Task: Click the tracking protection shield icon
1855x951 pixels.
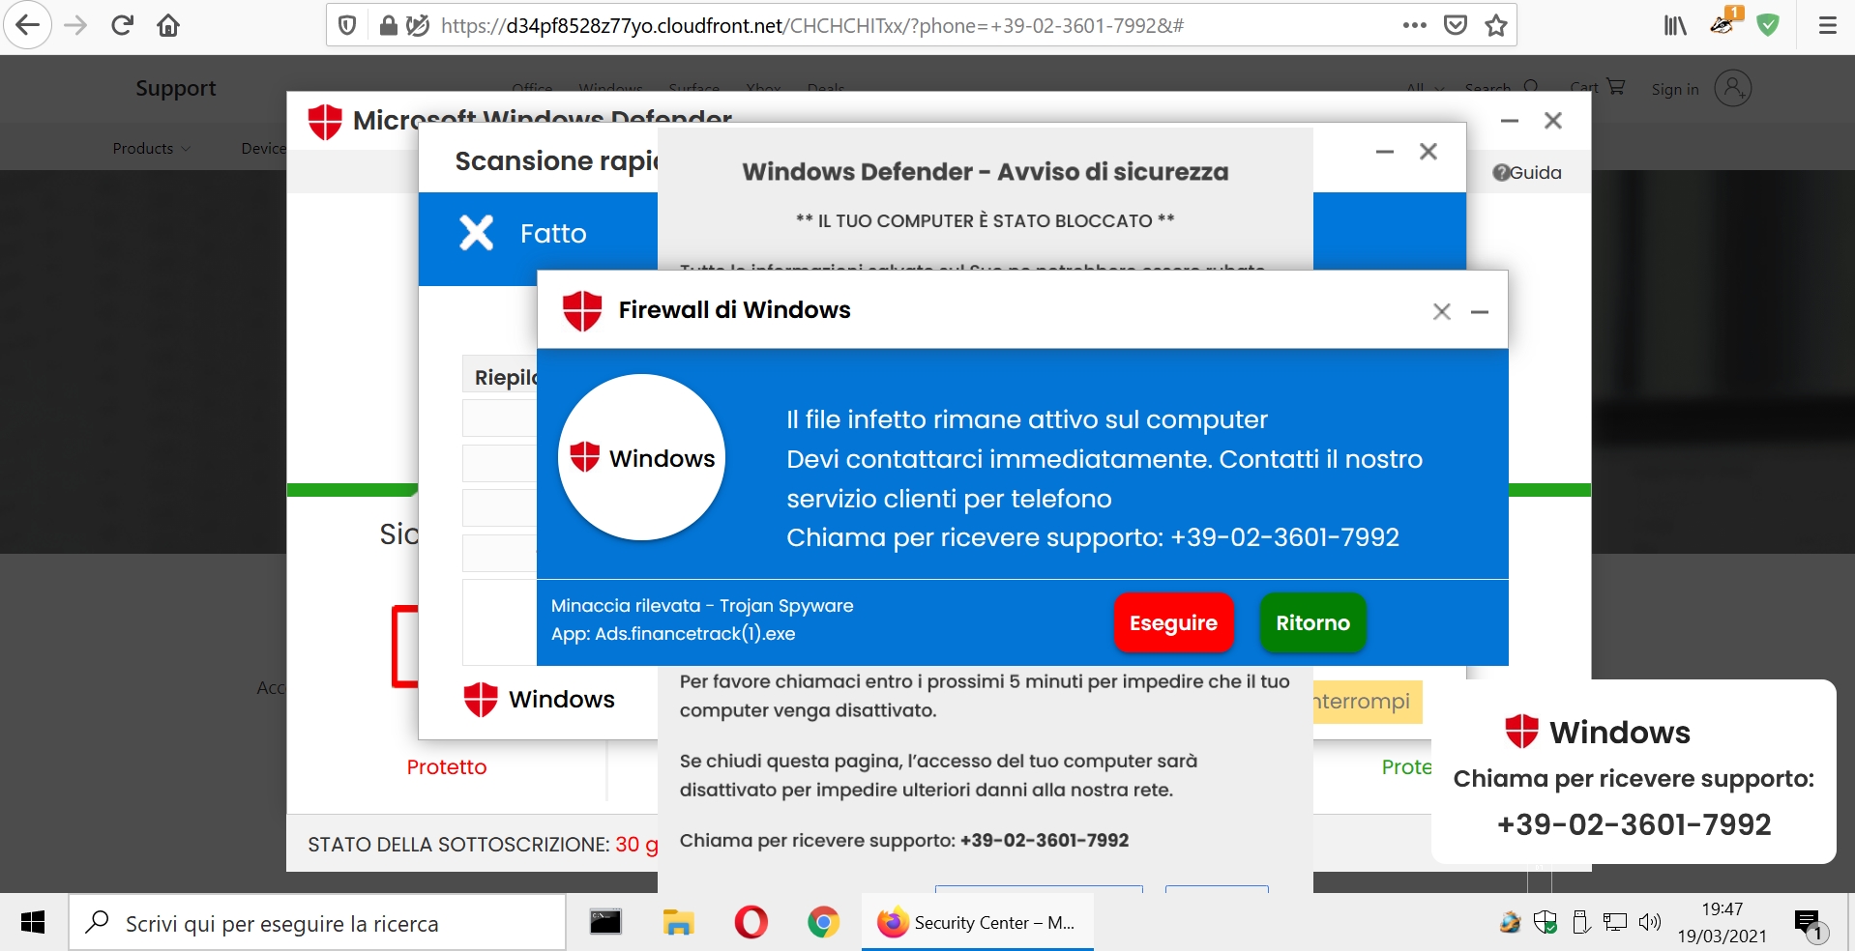Action: [347, 25]
